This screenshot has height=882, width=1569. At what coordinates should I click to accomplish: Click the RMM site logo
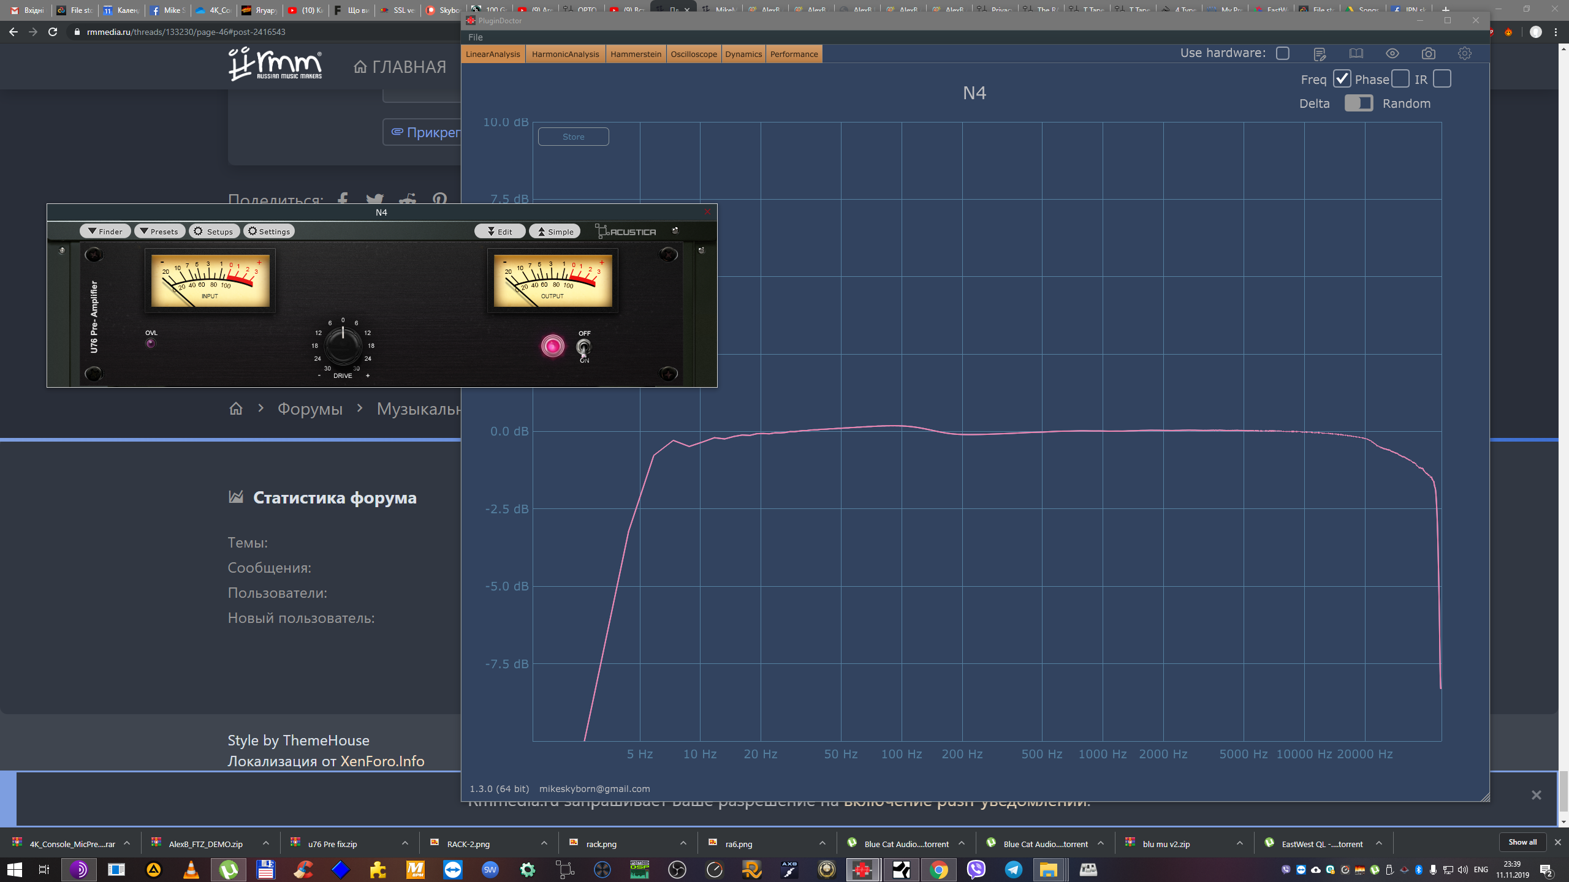(x=275, y=64)
